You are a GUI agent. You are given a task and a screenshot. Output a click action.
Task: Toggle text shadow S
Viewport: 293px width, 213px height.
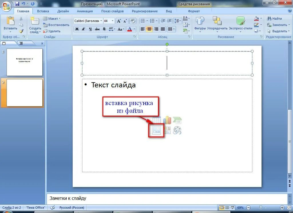coord(104,29)
